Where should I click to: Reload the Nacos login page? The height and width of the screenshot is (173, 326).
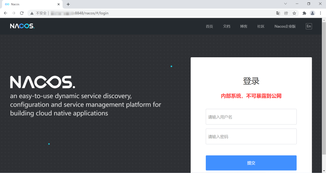click(22, 13)
